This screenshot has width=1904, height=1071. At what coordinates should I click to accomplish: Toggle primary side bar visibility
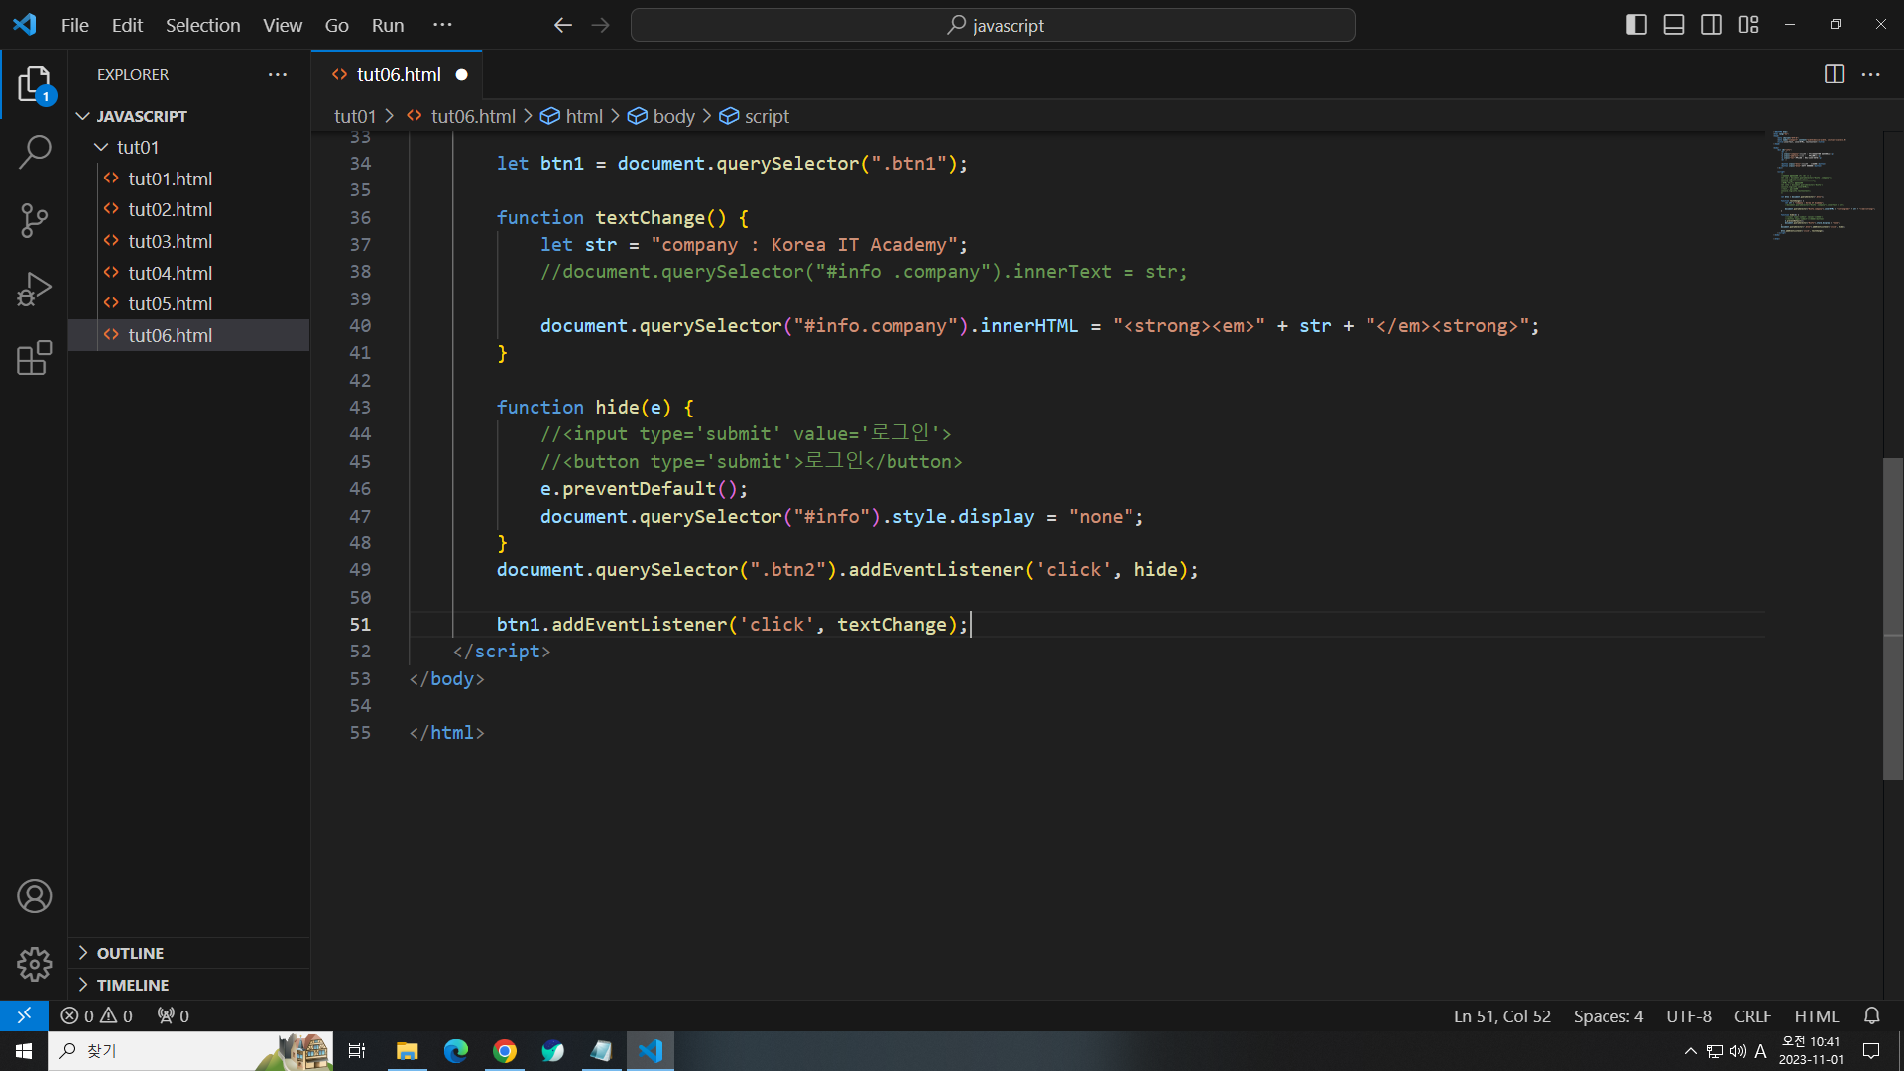(x=1636, y=25)
